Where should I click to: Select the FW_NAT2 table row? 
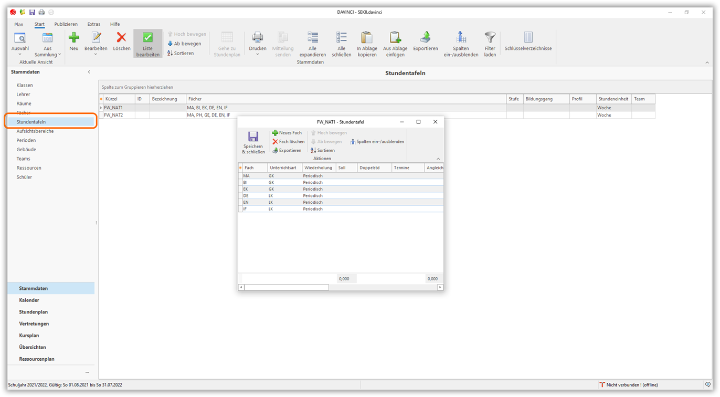113,115
